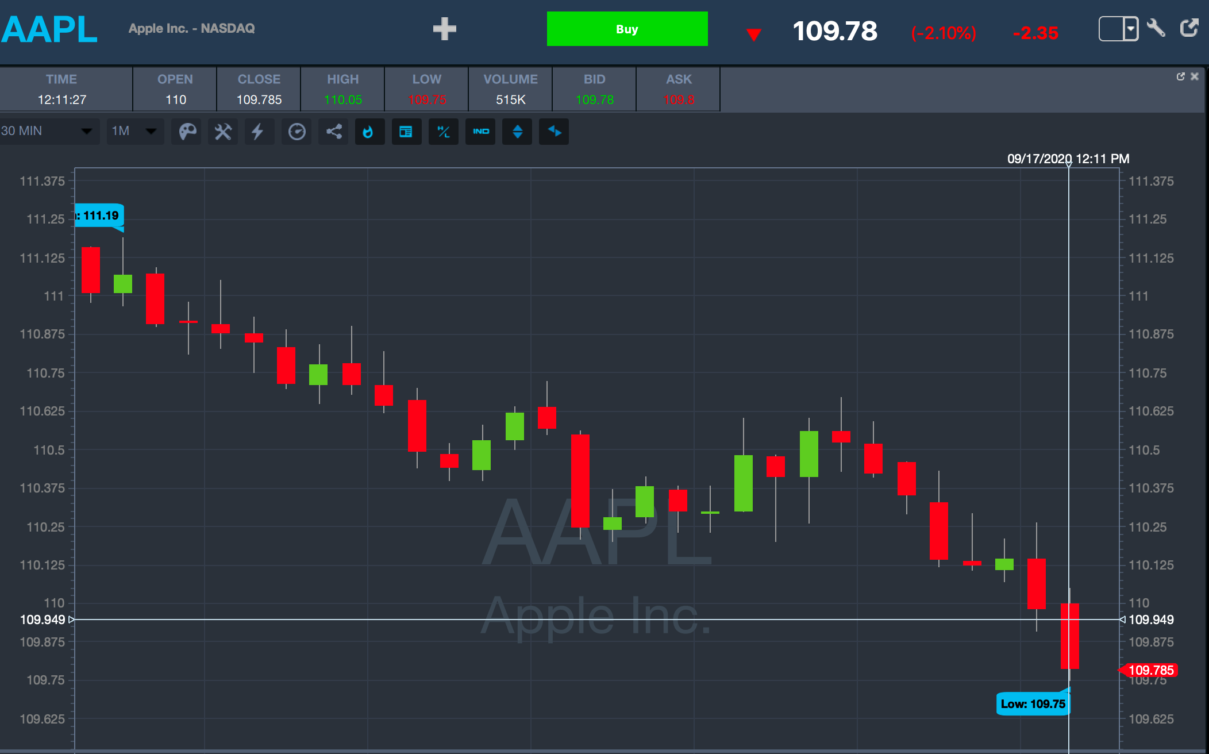1209x754 pixels.
Task: Click the last red candlestick at the crosshair
Action: click(x=1069, y=636)
